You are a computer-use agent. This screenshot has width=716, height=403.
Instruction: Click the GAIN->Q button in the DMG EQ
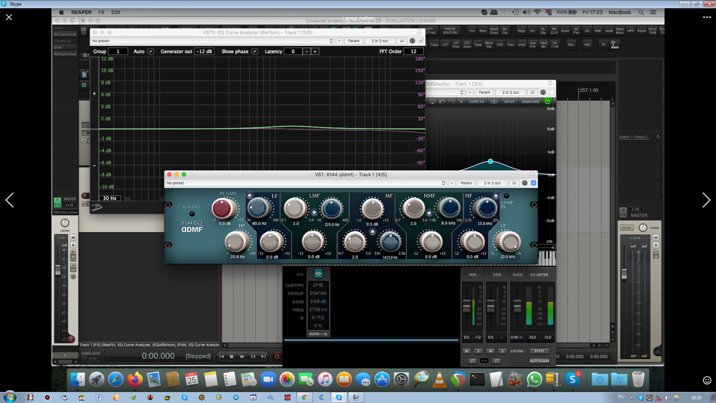[x=318, y=334]
